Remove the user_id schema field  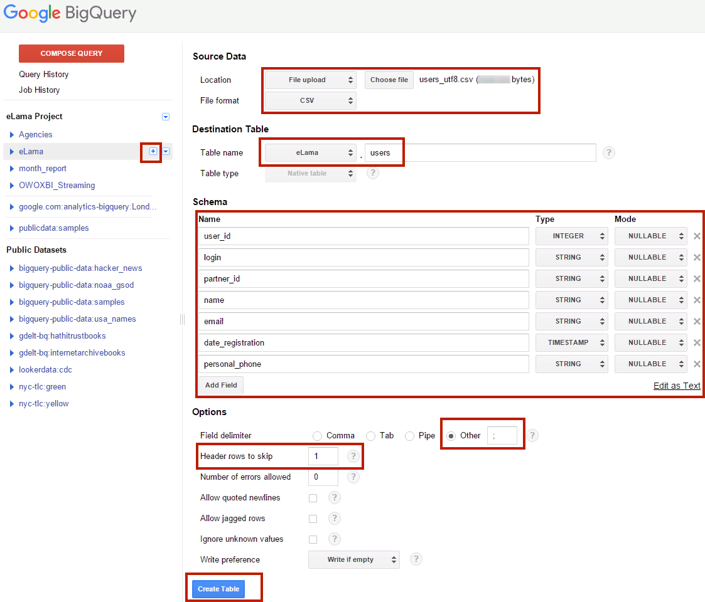(x=697, y=236)
